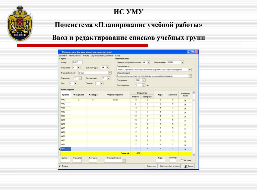Viewport: 257px width, 193px height.
Task: Expand the Студентов dropdown showing 17
Action: pyautogui.click(x=80, y=78)
